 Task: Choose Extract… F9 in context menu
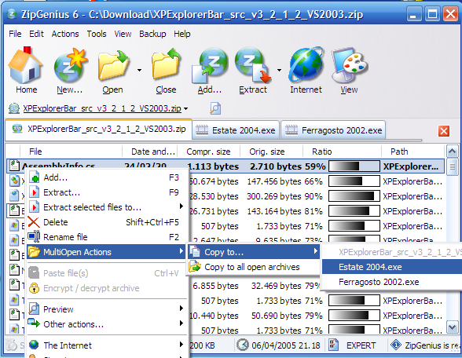pos(107,192)
